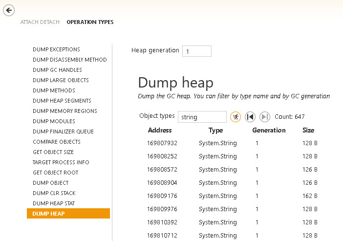
Task: Click the 126 B size for 169808572
Action: (310, 170)
